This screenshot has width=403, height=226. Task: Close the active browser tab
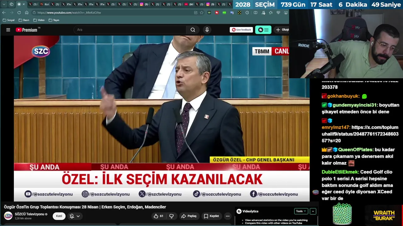pyautogui.click(x=24, y=4)
